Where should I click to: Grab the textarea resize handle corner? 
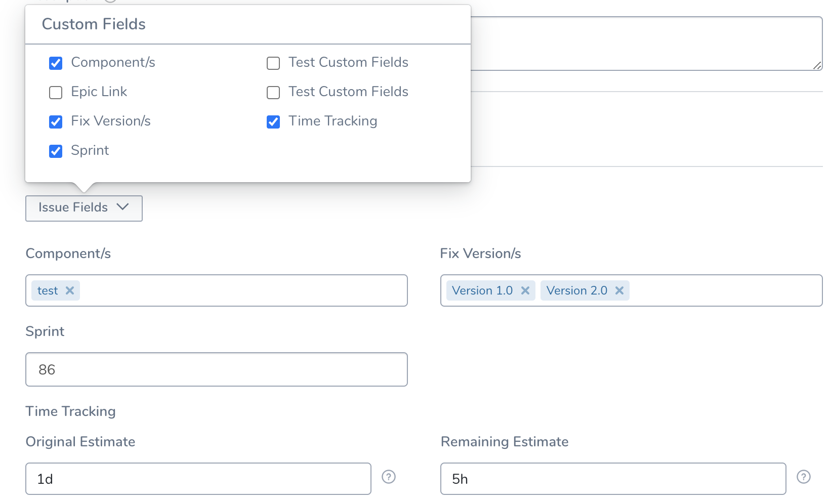pos(817,65)
